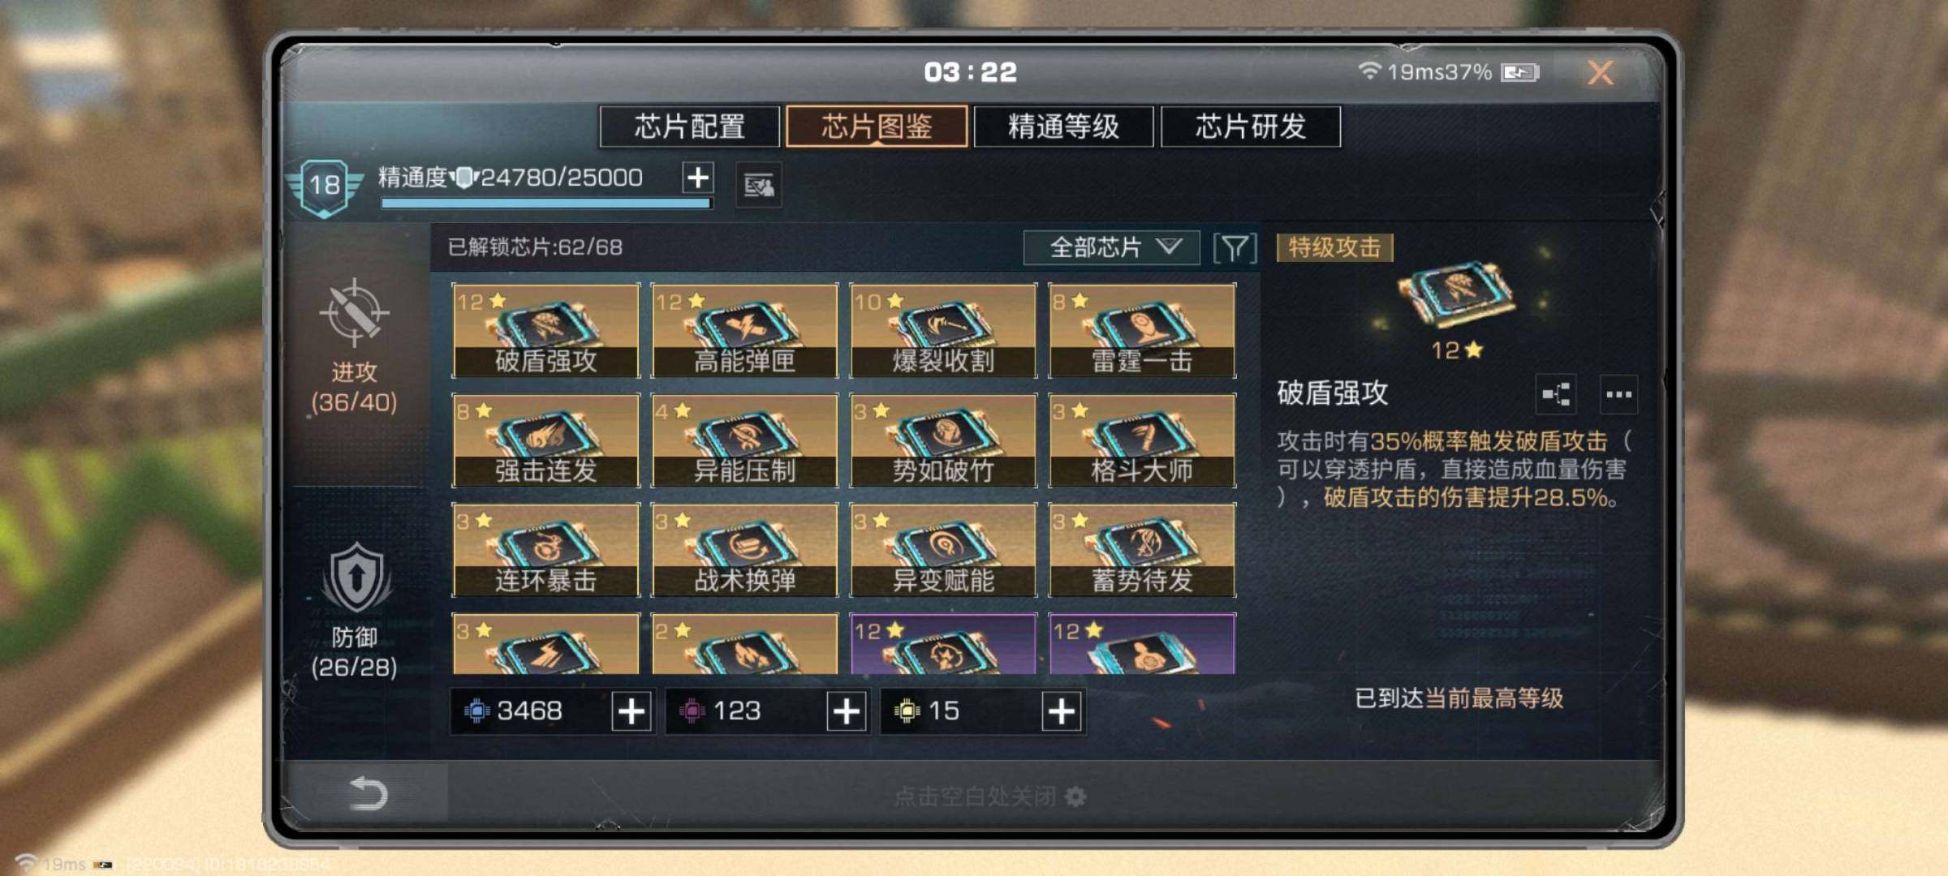The height and width of the screenshot is (876, 1948).
Task: Click the mastery progress bar
Action: point(547,204)
